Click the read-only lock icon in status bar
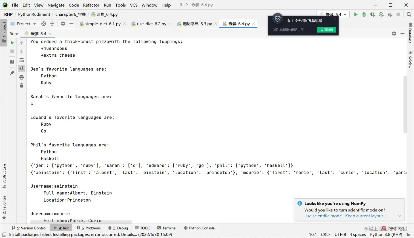This screenshot has width=414, height=238. point(408,235)
